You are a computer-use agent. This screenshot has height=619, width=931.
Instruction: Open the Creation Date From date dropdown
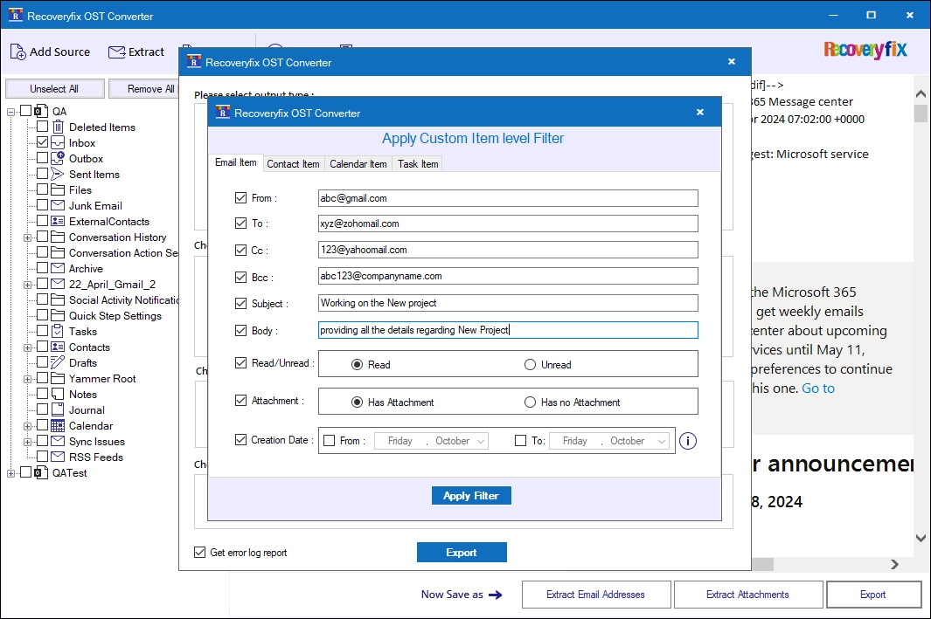(x=481, y=441)
